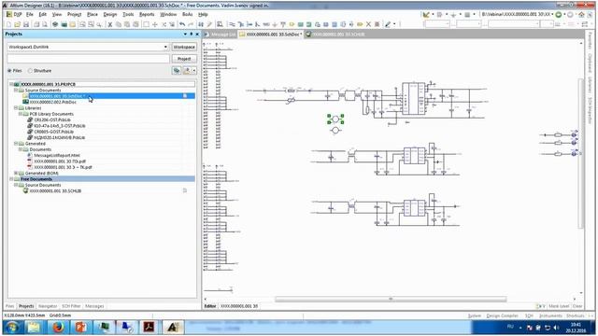The image size is (598, 336).
Task: Click the Open document folder icon
Action: pyautogui.click(x=17, y=24)
